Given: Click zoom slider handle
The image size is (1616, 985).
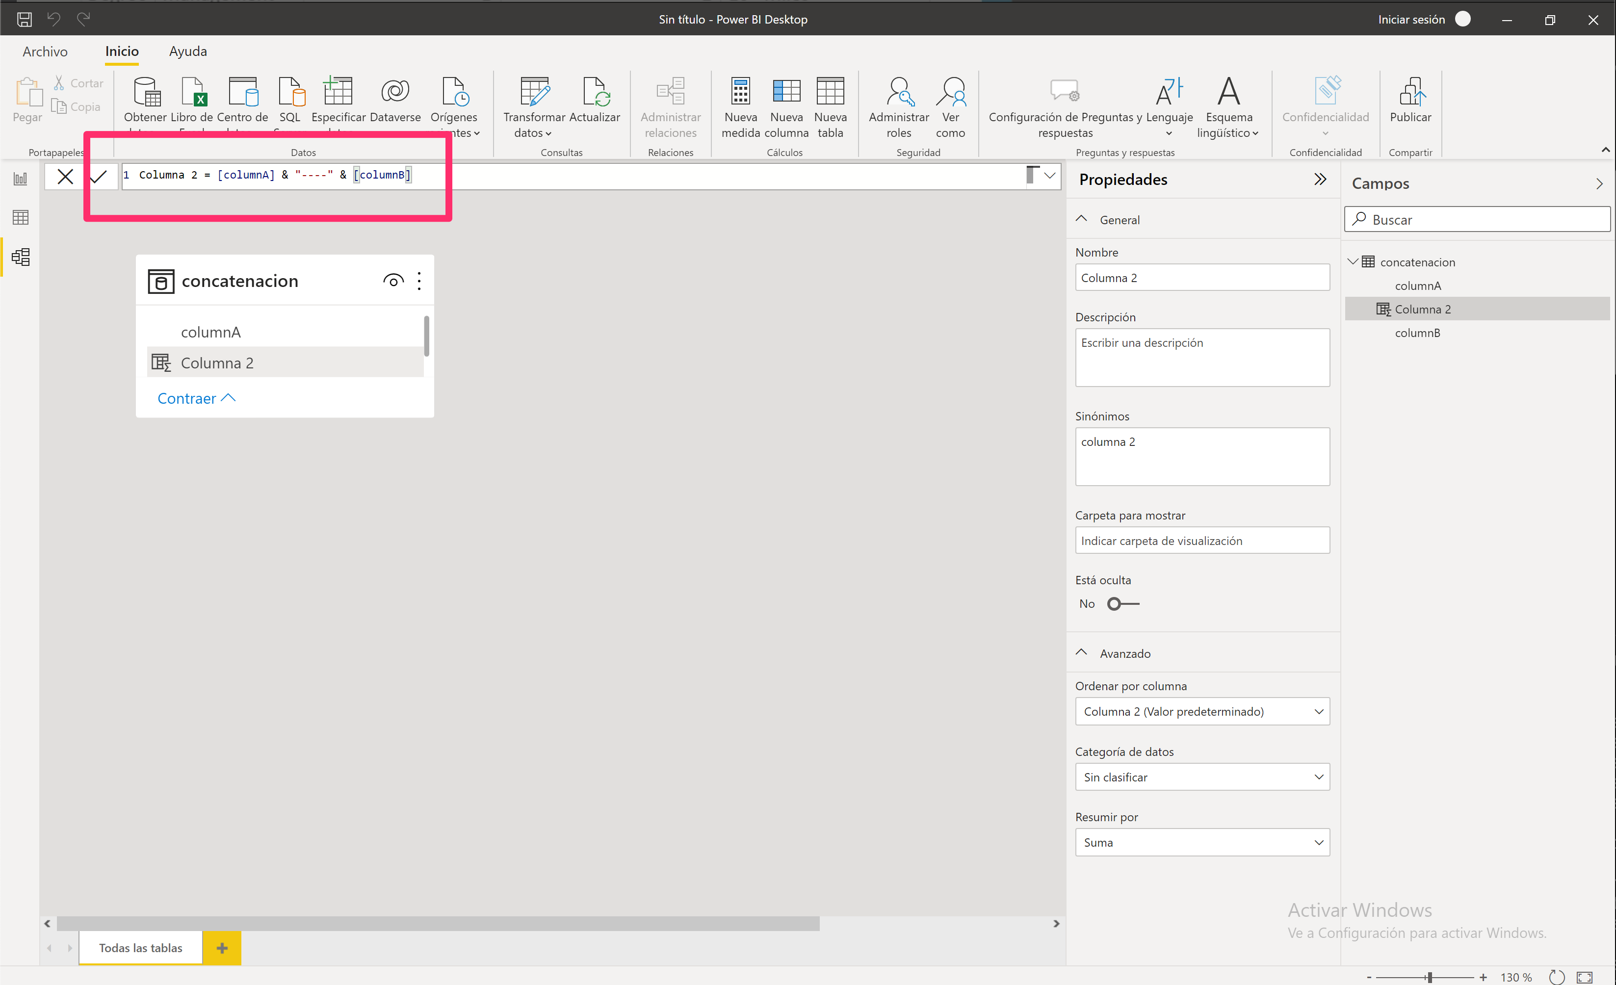Looking at the screenshot, I should pyautogui.click(x=1429, y=977).
